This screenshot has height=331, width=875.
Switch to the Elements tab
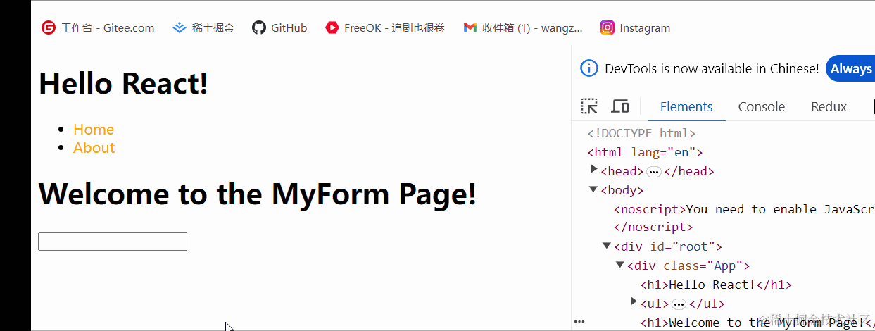pyautogui.click(x=686, y=107)
